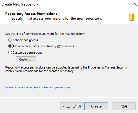This screenshot has height=113, width=138.
Task: Select the "Nobody has access" radio button
Action: [x=10, y=40]
